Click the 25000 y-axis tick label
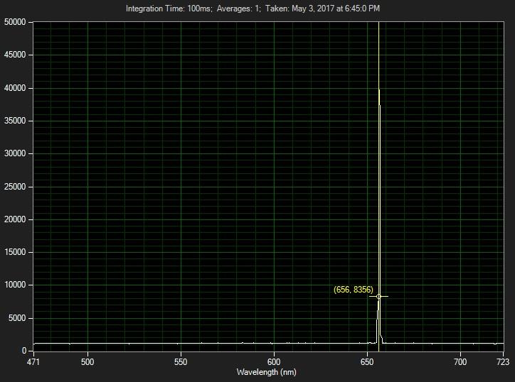The height and width of the screenshot is (382, 515). coord(15,187)
